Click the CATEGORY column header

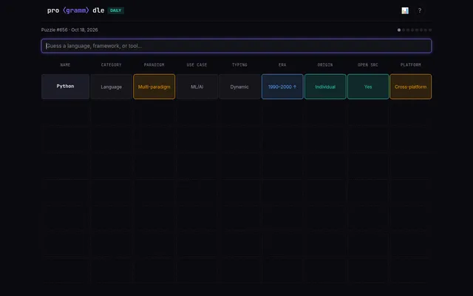click(x=112, y=64)
